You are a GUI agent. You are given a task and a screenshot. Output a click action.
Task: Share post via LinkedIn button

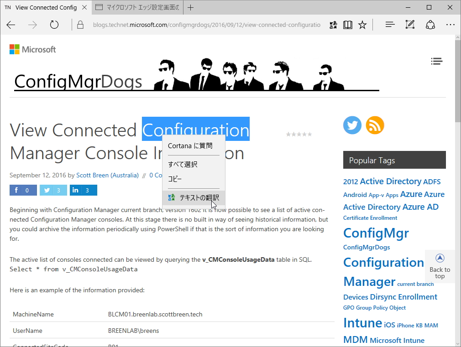click(x=84, y=190)
